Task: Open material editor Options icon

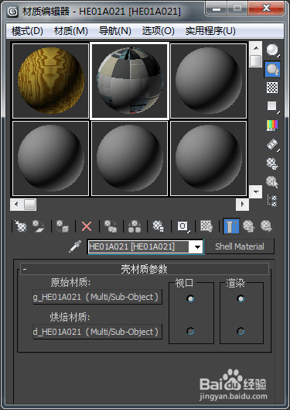Action: (272, 164)
